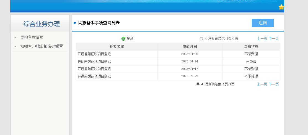Image resolution: width=308 pixels, height=135 pixels.
Task: Click the gold star icon in top banner
Action: pyautogui.click(x=281, y=7)
